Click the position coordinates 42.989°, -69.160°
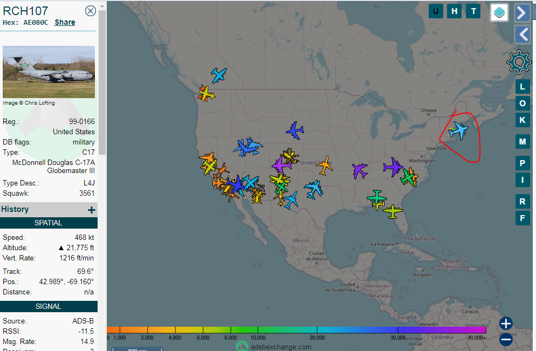The image size is (536, 351). point(66,282)
